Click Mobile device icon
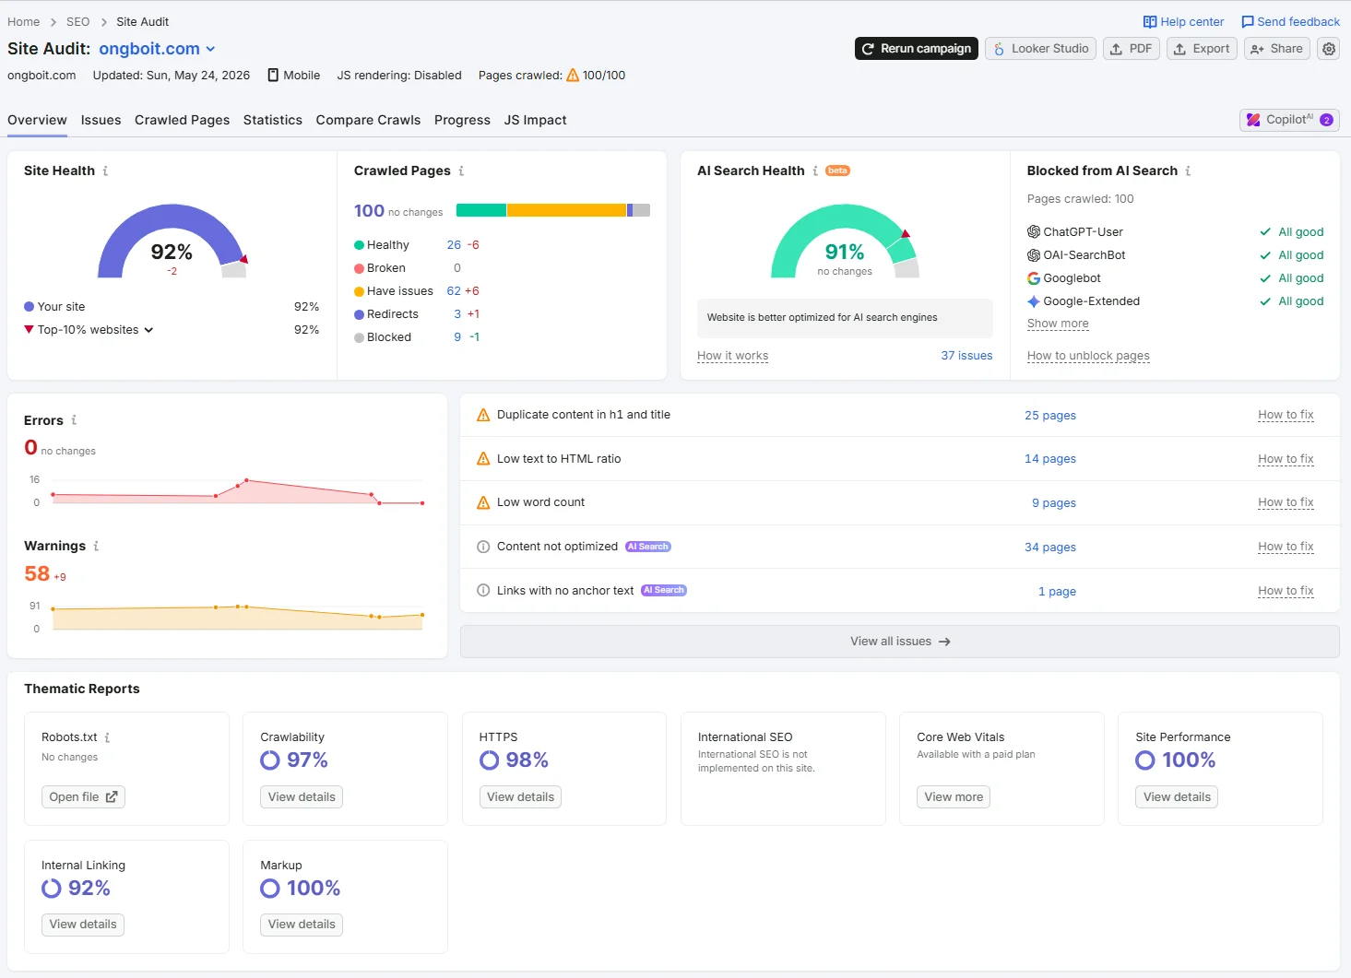Viewport: 1351px width, 978px height. point(273,76)
